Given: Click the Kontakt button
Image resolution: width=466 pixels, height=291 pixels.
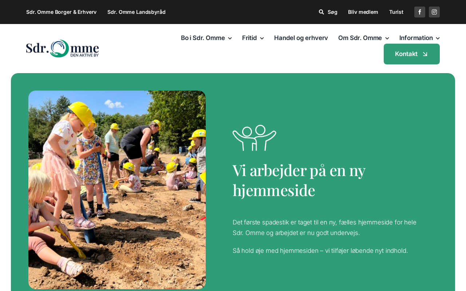Looking at the screenshot, I should tap(412, 54).
